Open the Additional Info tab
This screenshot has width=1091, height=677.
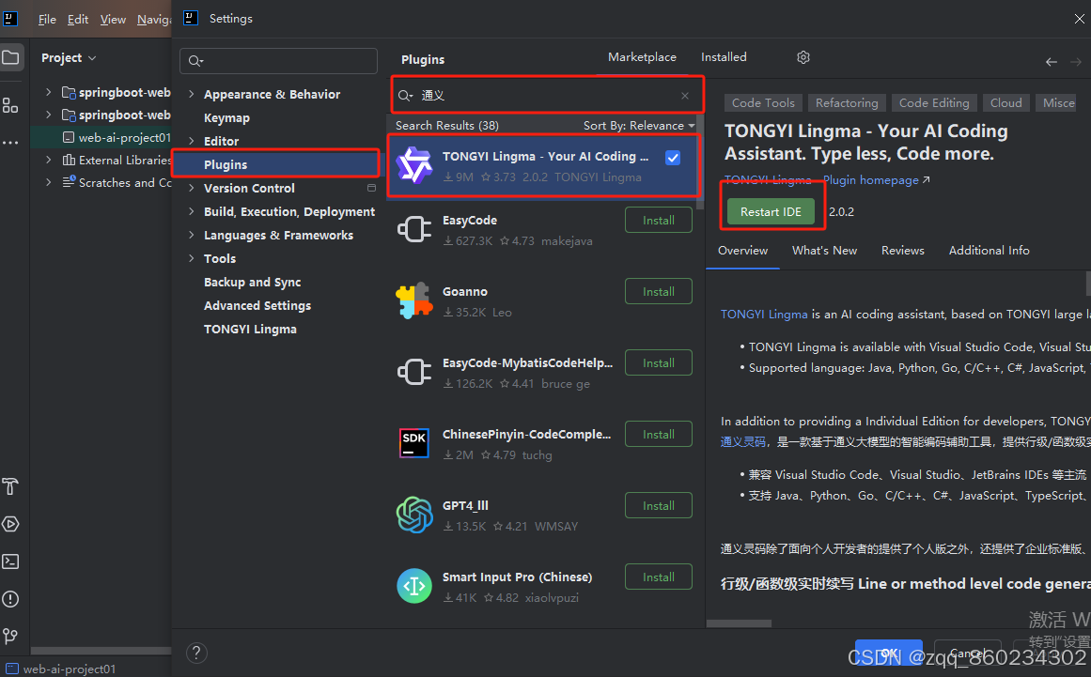(989, 250)
